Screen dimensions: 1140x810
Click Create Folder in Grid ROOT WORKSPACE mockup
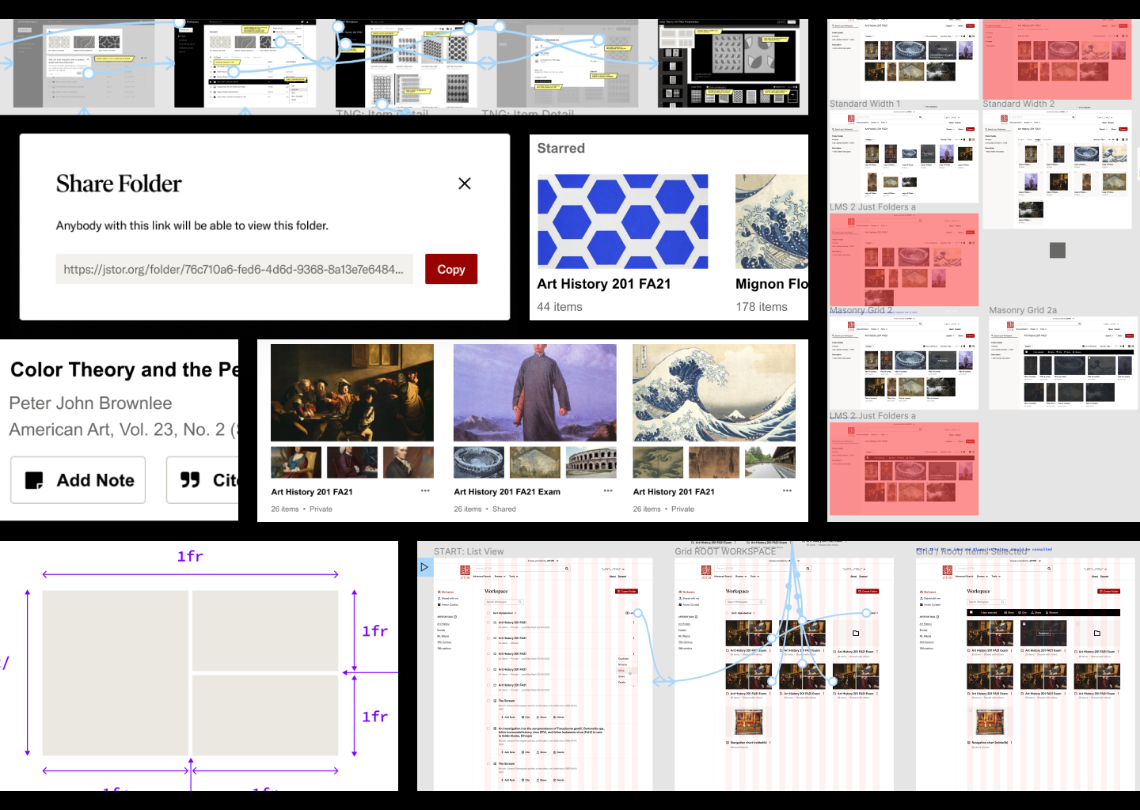pos(868,591)
